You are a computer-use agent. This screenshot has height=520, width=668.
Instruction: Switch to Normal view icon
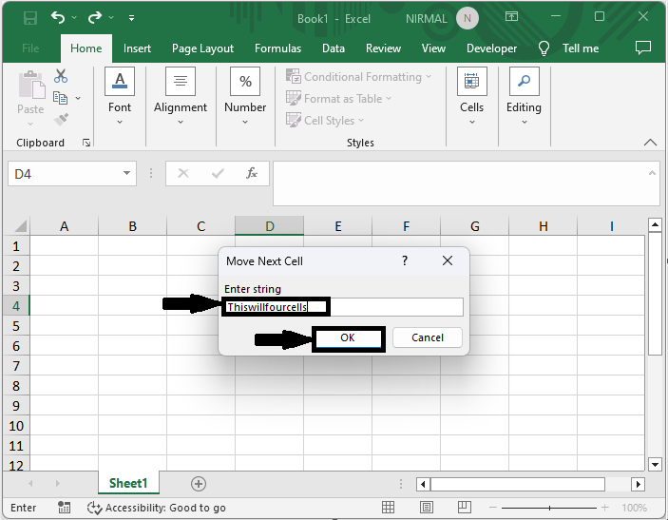(x=388, y=508)
